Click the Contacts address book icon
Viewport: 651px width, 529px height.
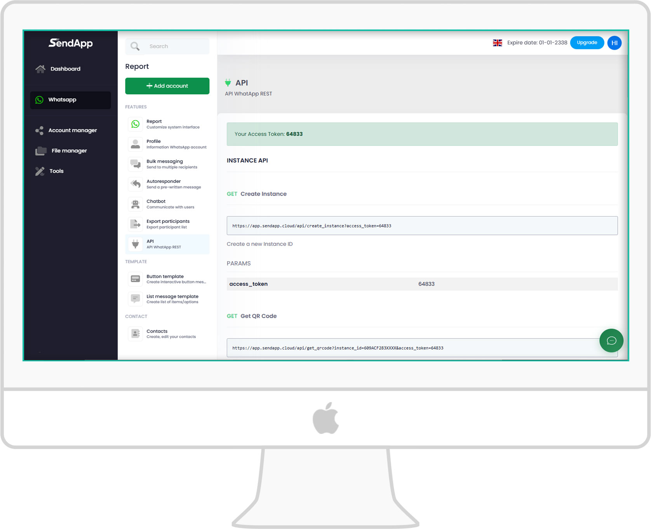(135, 334)
